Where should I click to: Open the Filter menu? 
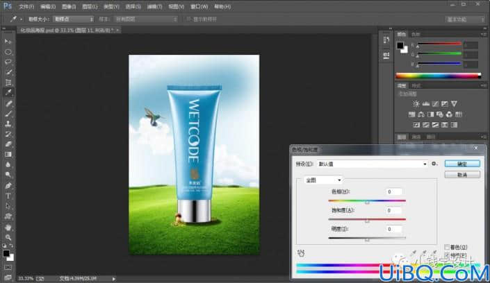(x=155, y=6)
